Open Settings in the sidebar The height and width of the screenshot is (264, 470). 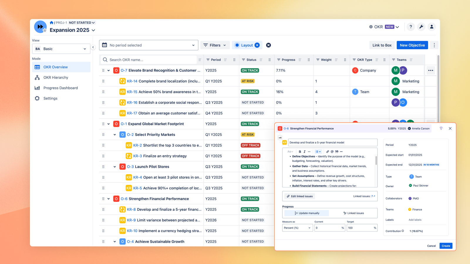50,98
